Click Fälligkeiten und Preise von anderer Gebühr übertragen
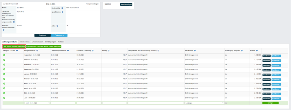Viewport: 291px width, 110px height. 43,46
